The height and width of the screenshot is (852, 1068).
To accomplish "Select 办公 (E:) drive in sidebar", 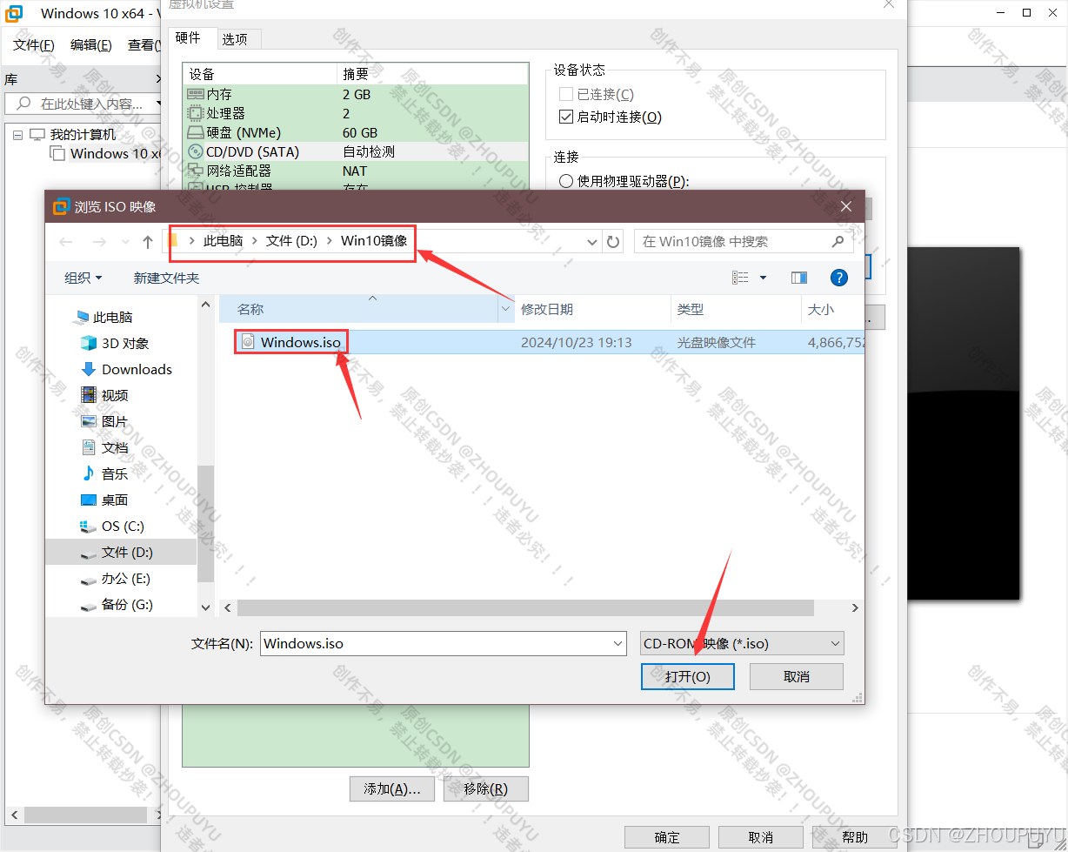I will click(x=116, y=578).
